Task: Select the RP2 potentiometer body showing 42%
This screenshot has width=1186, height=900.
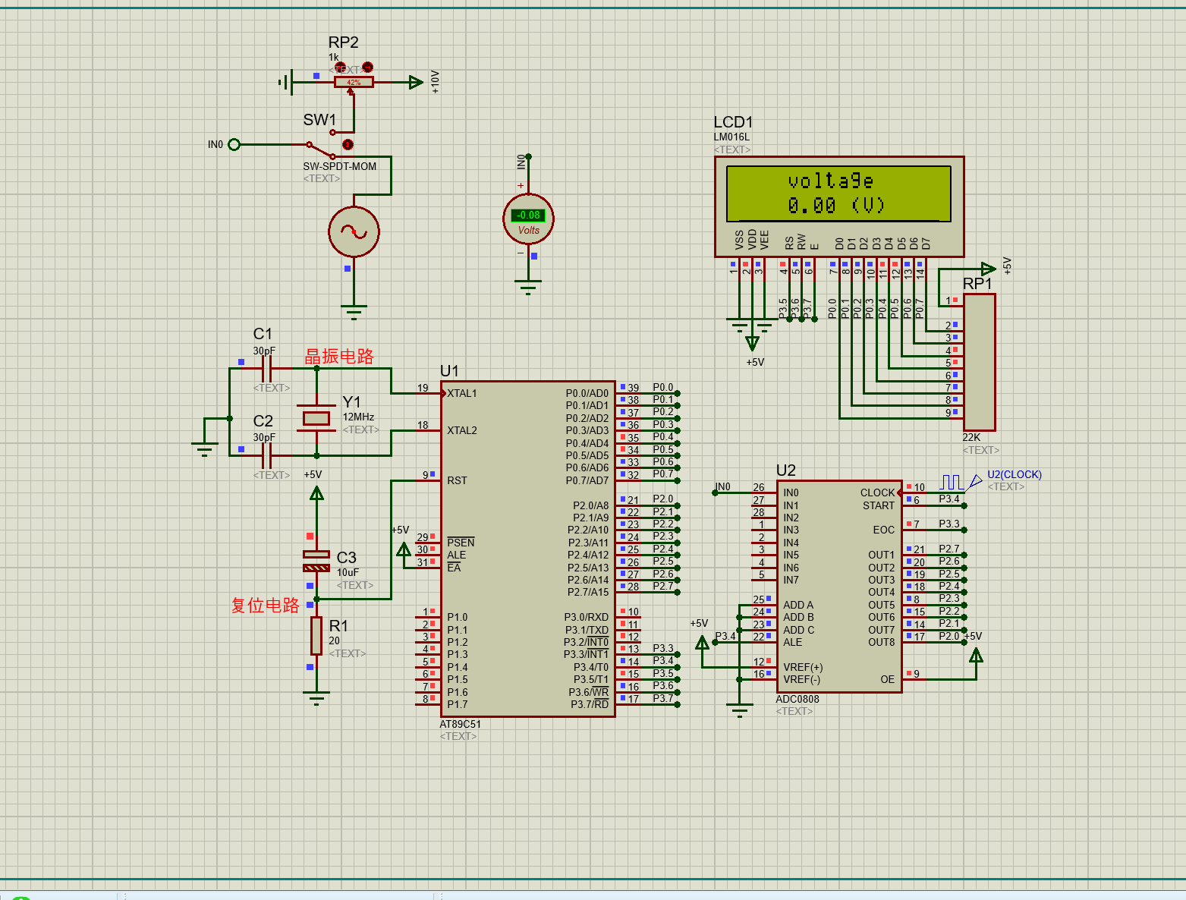Action: [354, 82]
